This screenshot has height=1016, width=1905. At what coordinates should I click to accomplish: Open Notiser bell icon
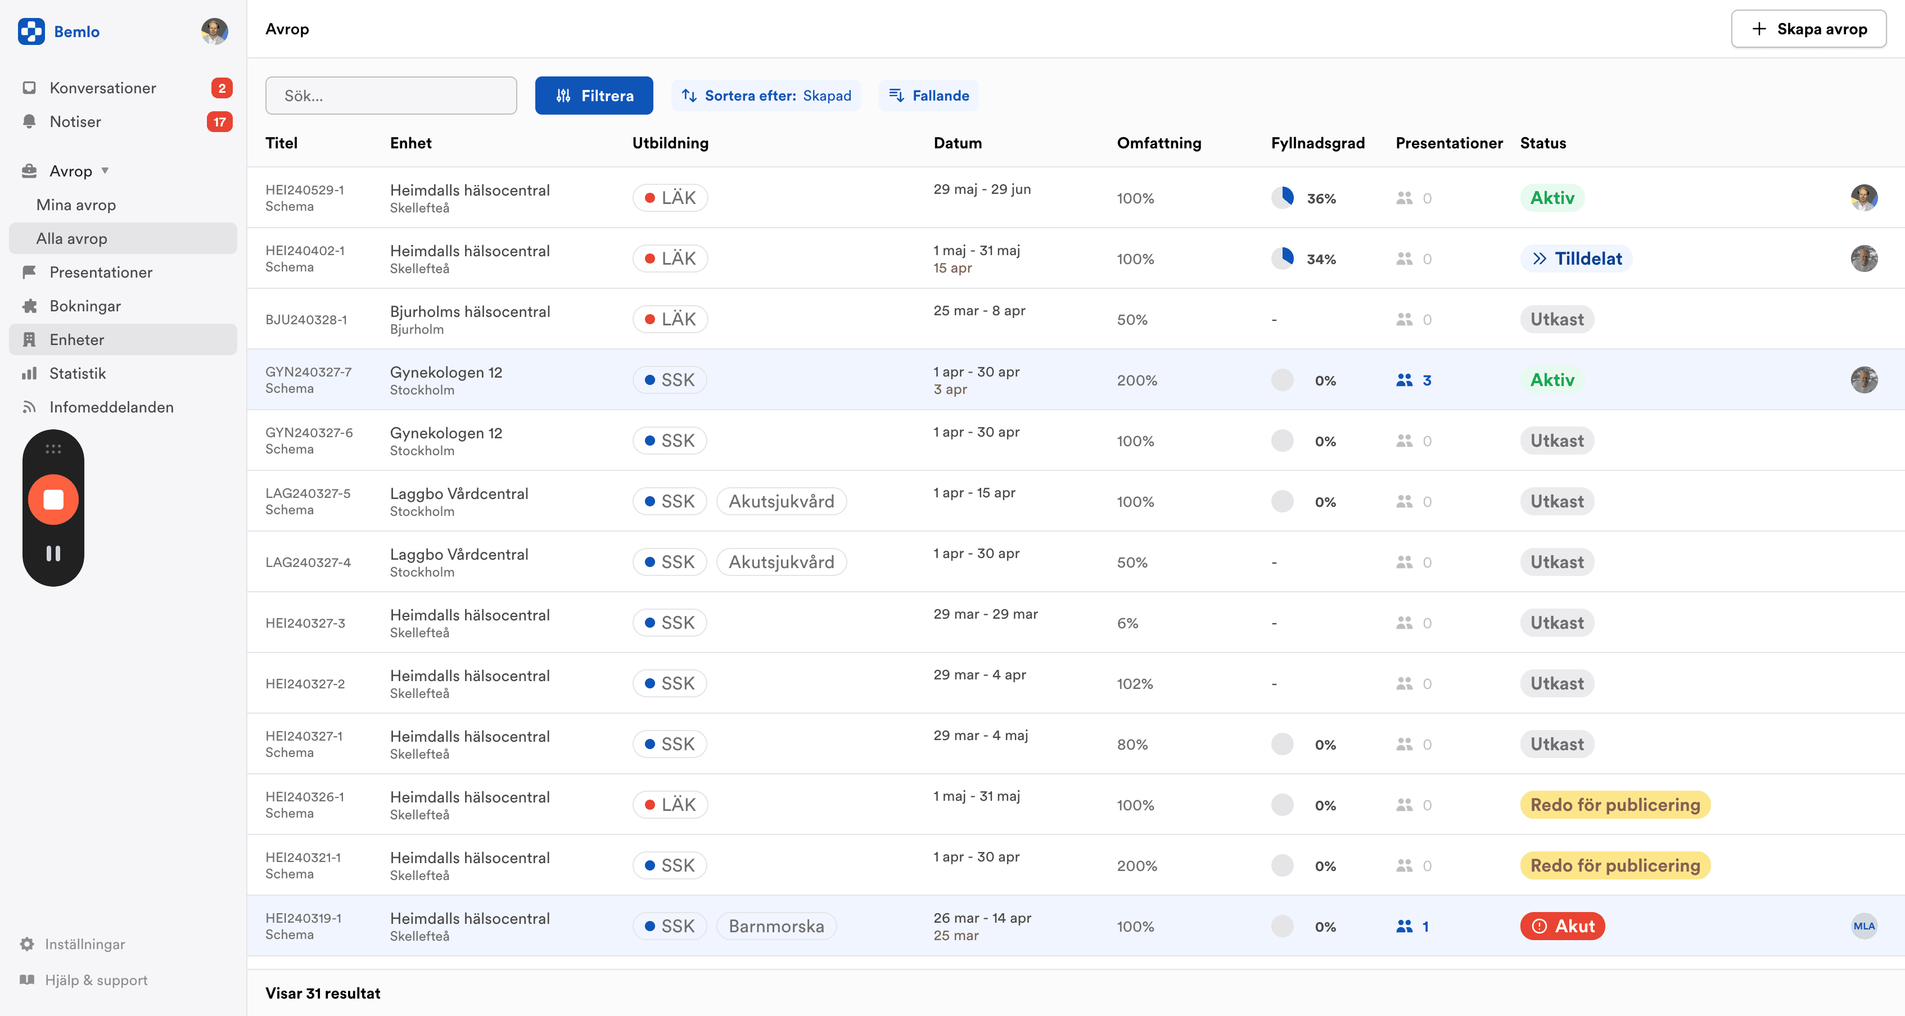(x=29, y=122)
